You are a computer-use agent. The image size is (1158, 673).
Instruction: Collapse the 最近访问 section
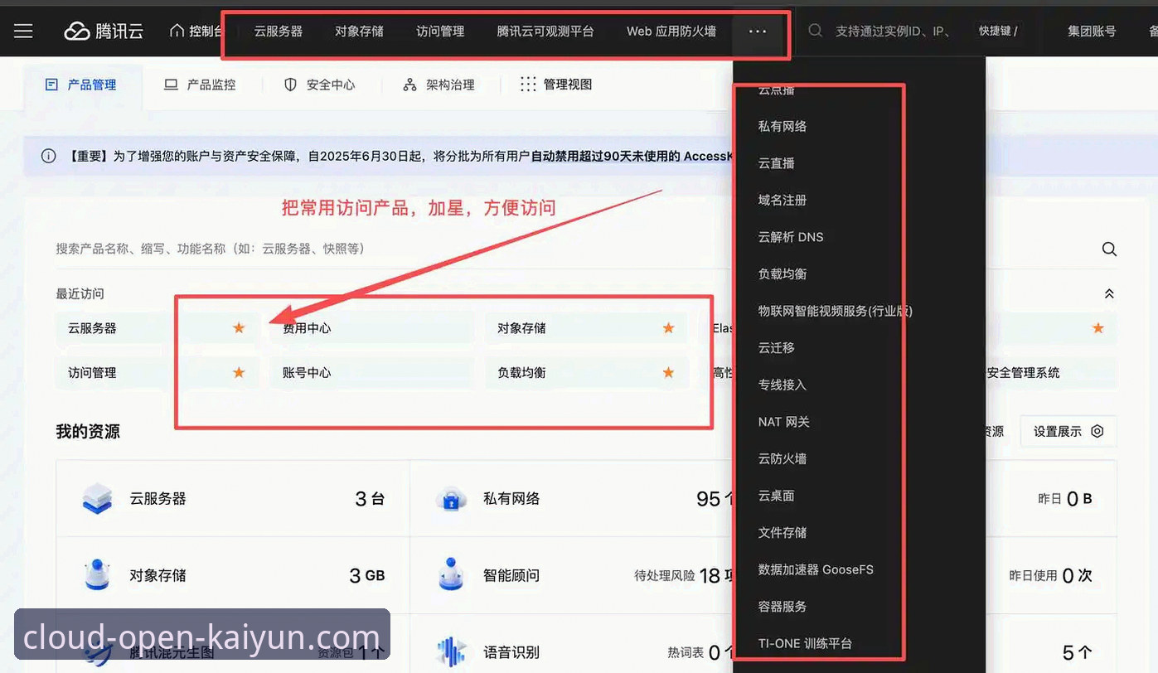pyautogui.click(x=1109, y=294)
